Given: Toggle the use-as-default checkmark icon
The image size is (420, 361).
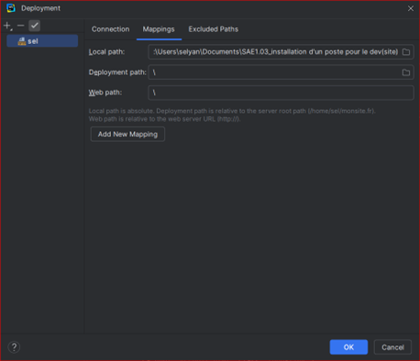Looking at the screenshot, I should click(35, 26).
